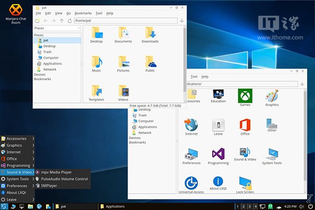Click the start menu button on taskbar

tap(4, 206)
